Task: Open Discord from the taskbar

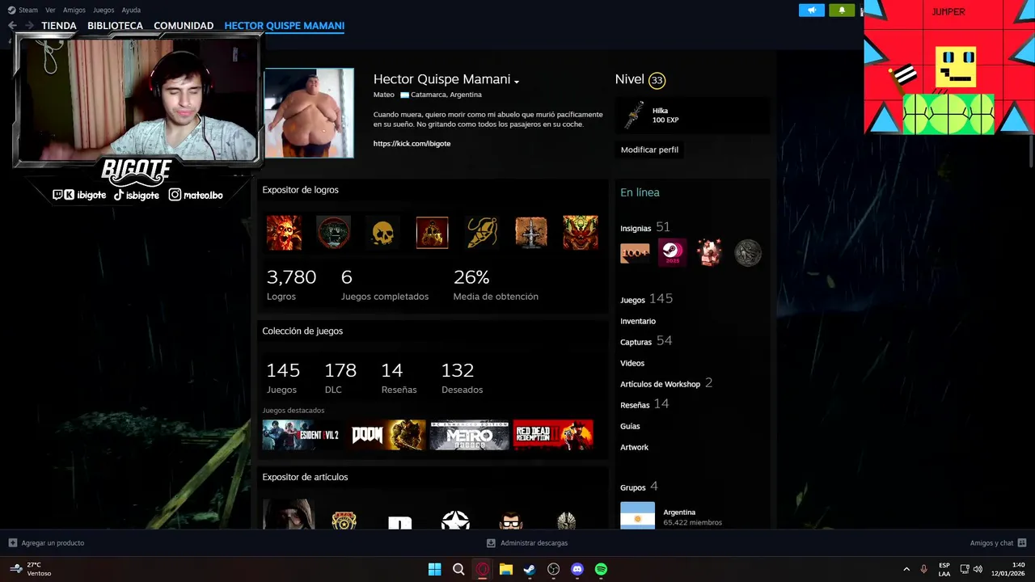Action: [x=577, y=569]
